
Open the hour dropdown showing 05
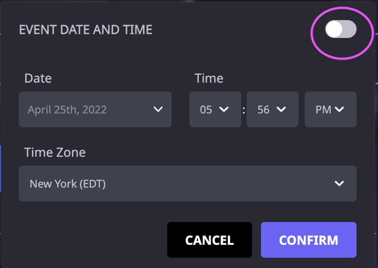coord(215,110)
